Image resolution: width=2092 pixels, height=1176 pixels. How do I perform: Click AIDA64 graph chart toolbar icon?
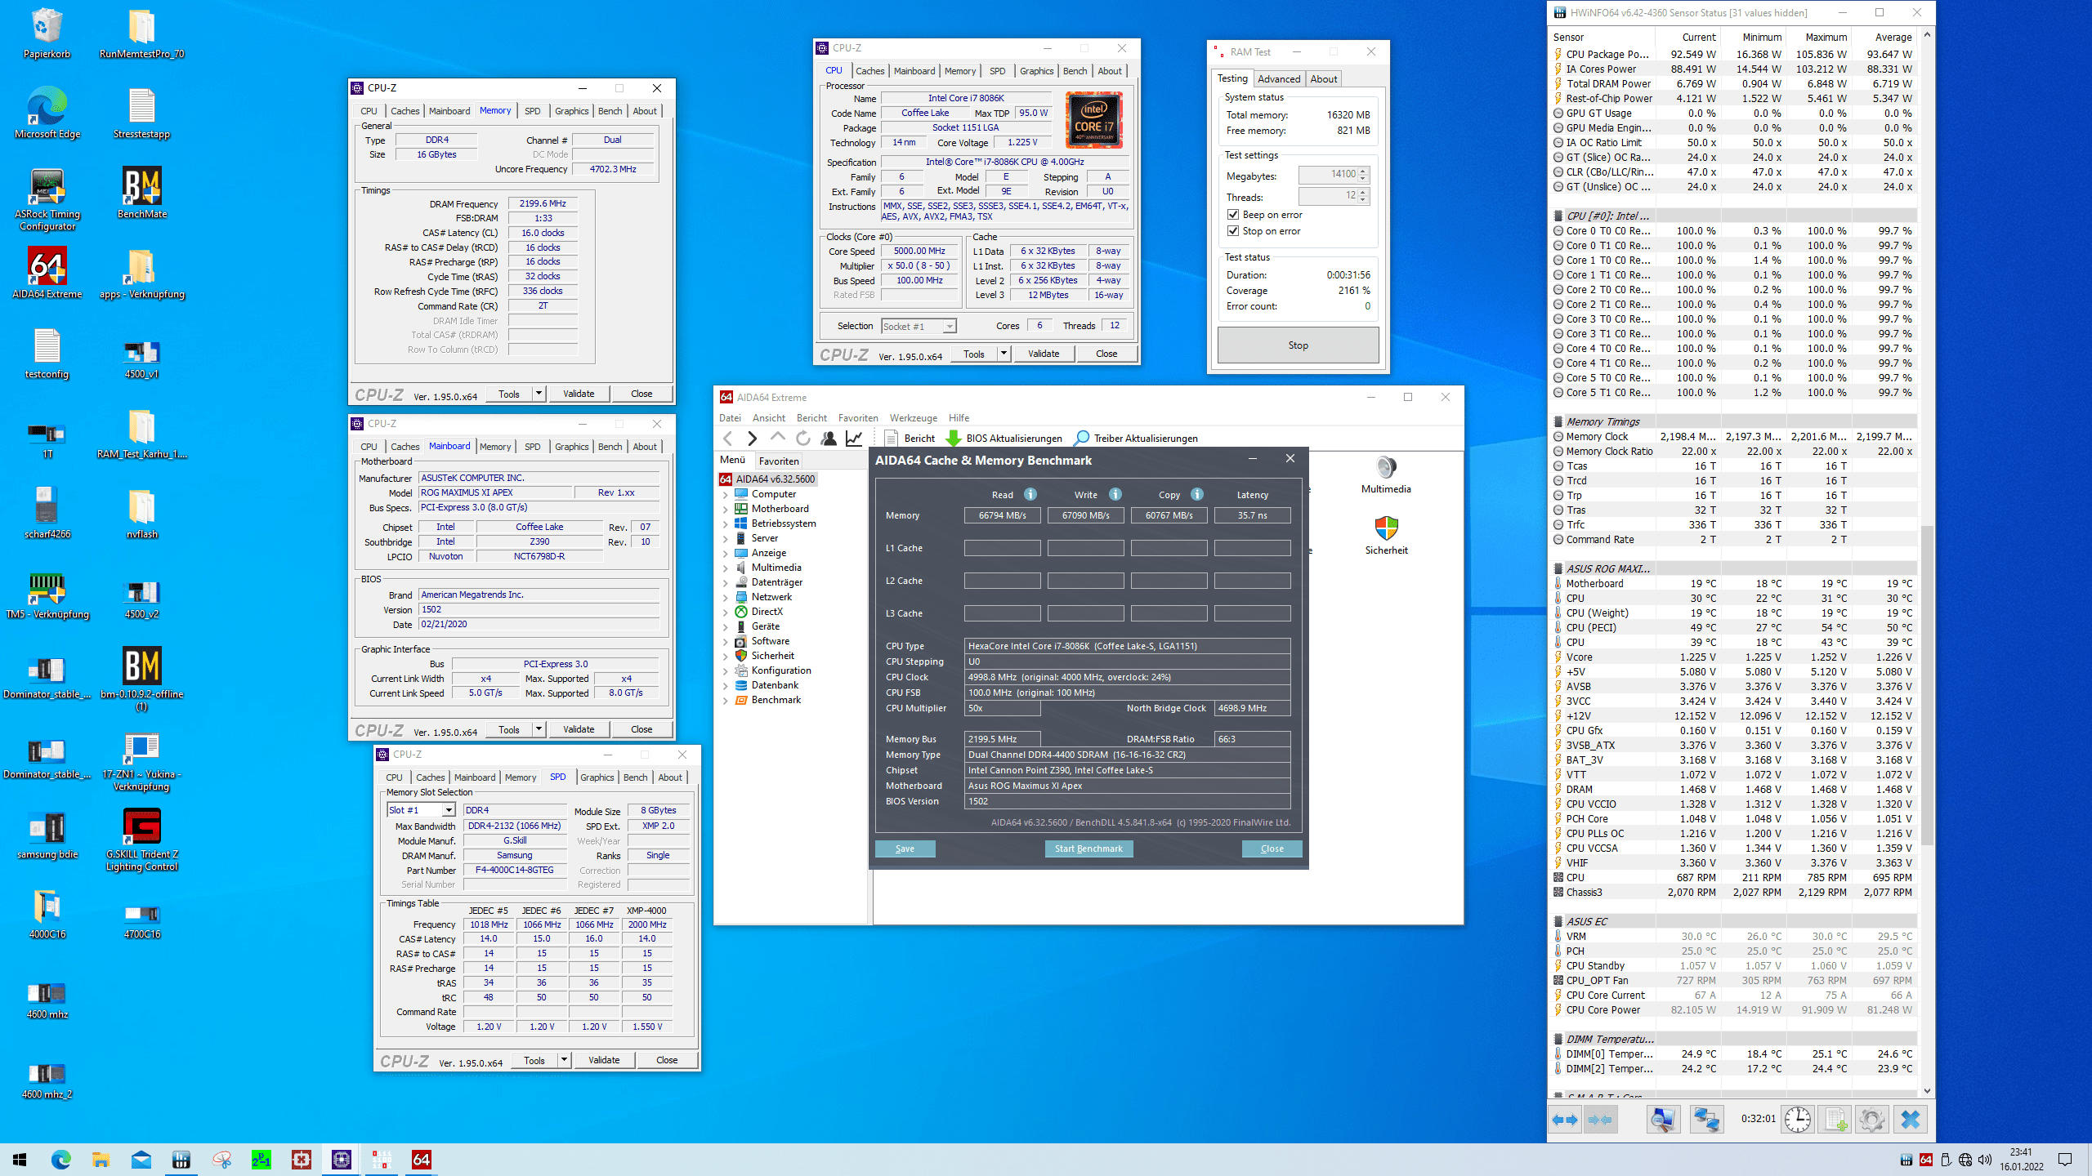point(854,439)
